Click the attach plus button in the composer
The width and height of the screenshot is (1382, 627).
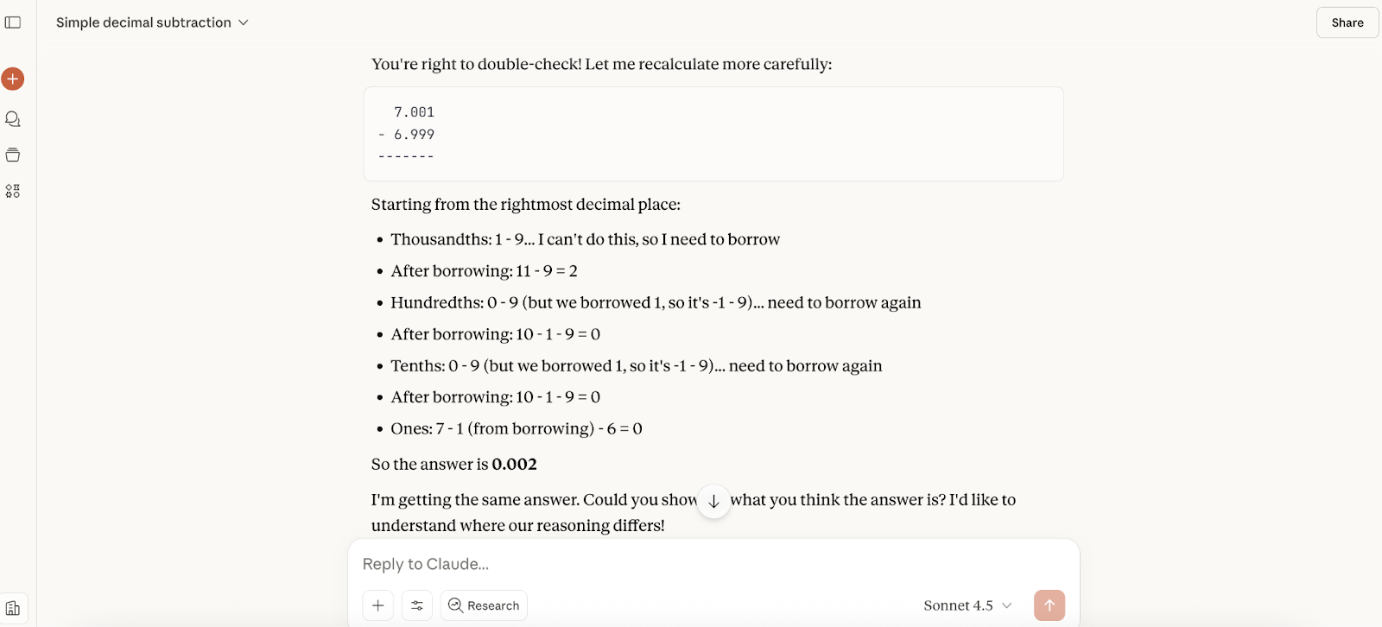pos(378,605)
